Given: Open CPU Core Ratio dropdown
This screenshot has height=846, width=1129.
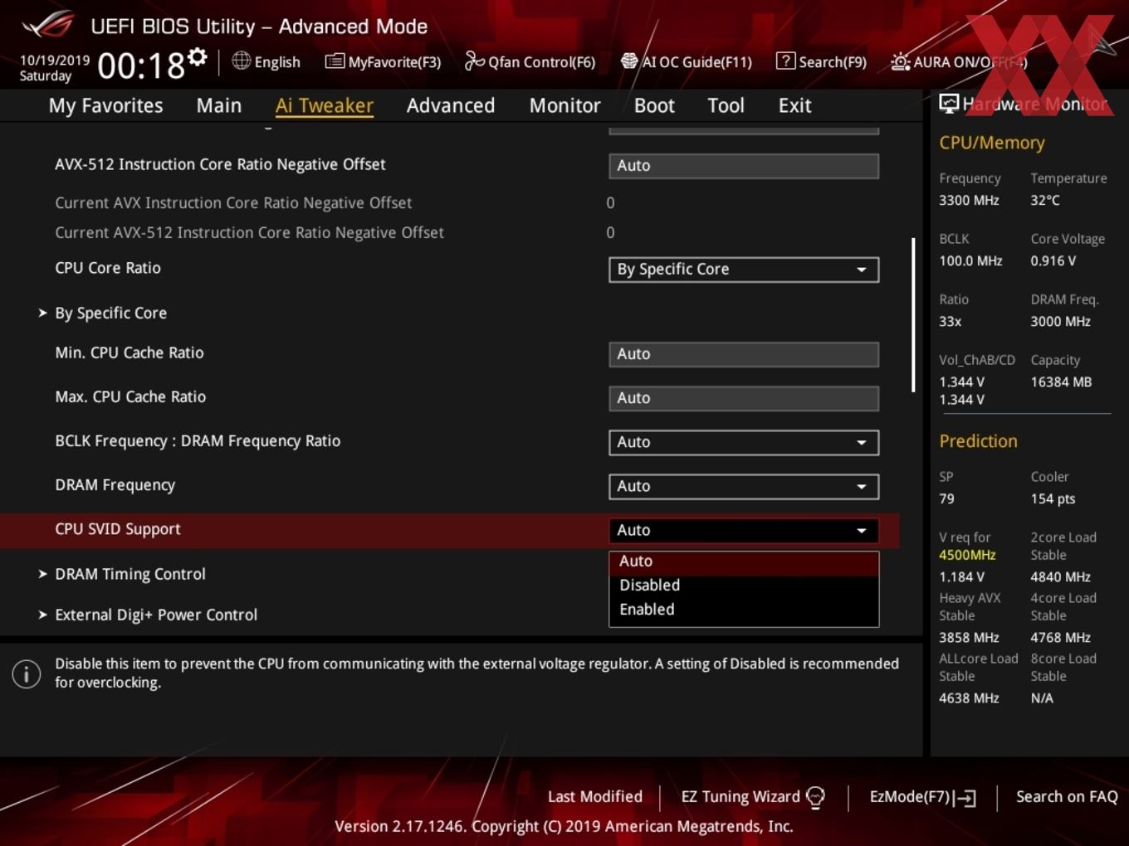Looking at the screenshot, I should coord(744,270).
